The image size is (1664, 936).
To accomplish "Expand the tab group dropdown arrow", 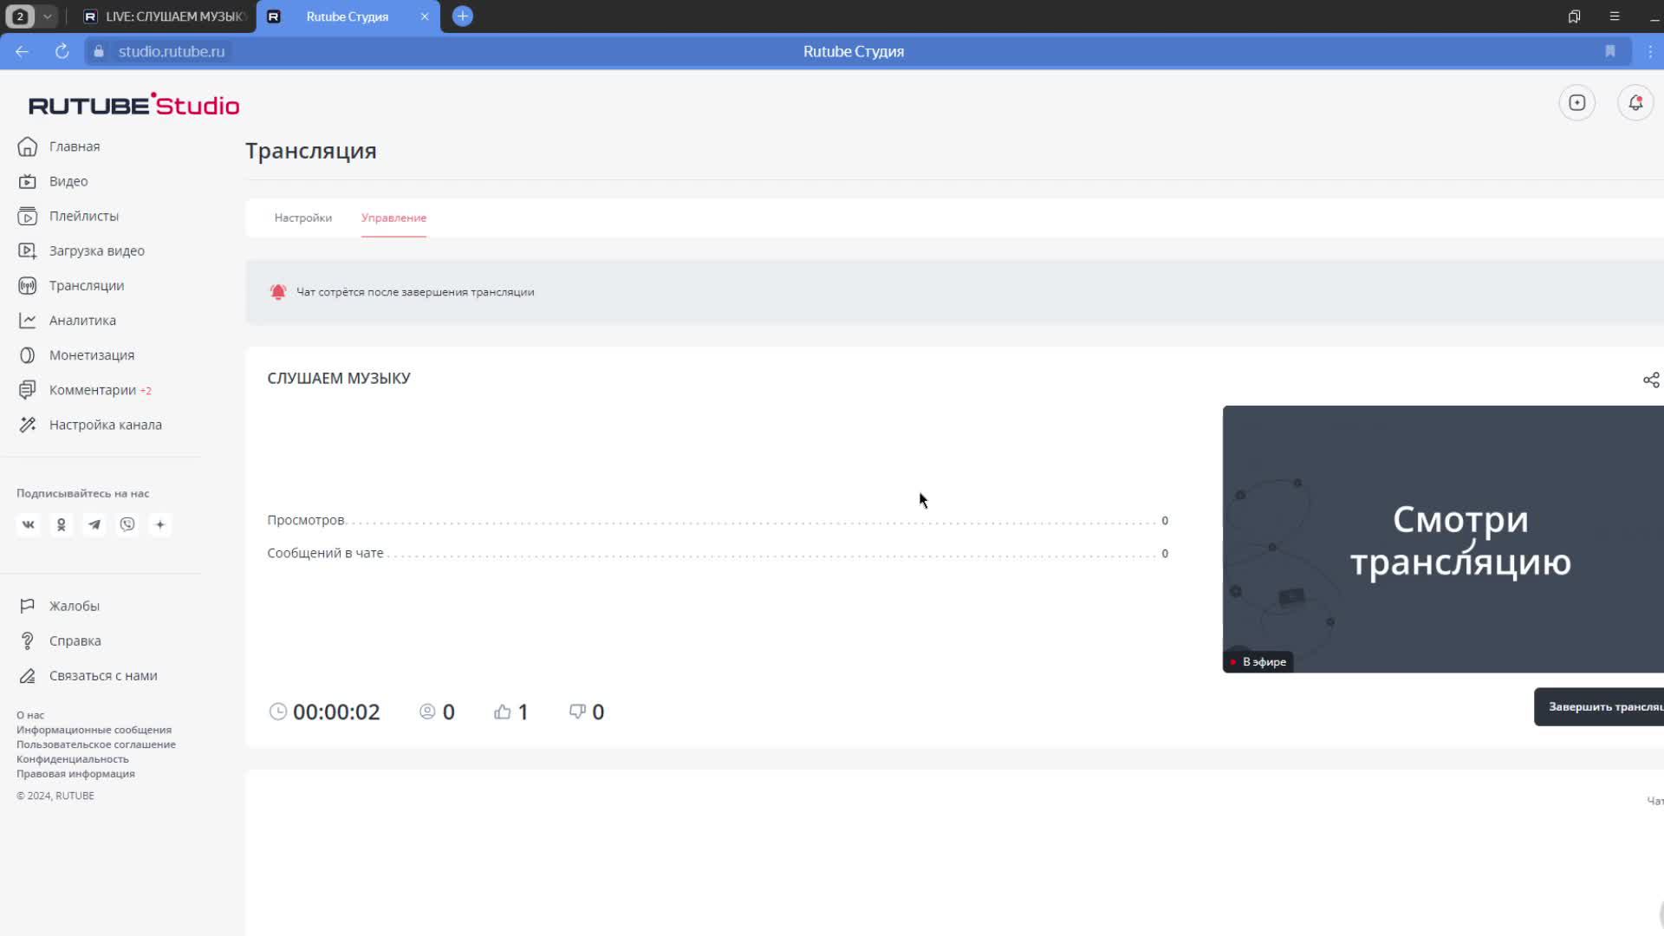I will pyautogui.click(x=48, y=16).
